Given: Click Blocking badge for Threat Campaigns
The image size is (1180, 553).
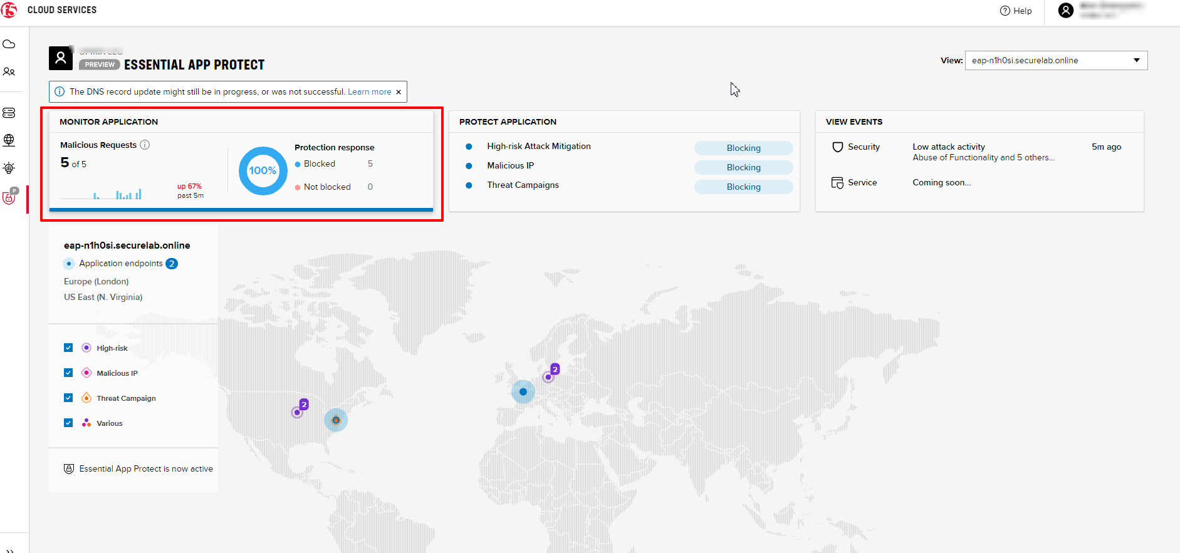Looking at the screenshot, I should pos(744,187).
